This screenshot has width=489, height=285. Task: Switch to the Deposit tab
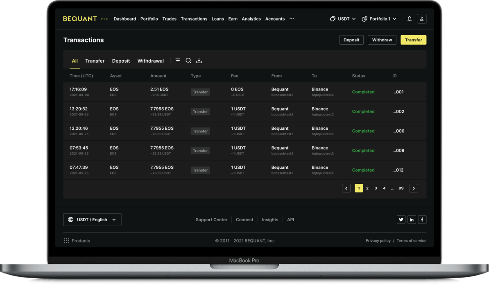click(121, 61)
